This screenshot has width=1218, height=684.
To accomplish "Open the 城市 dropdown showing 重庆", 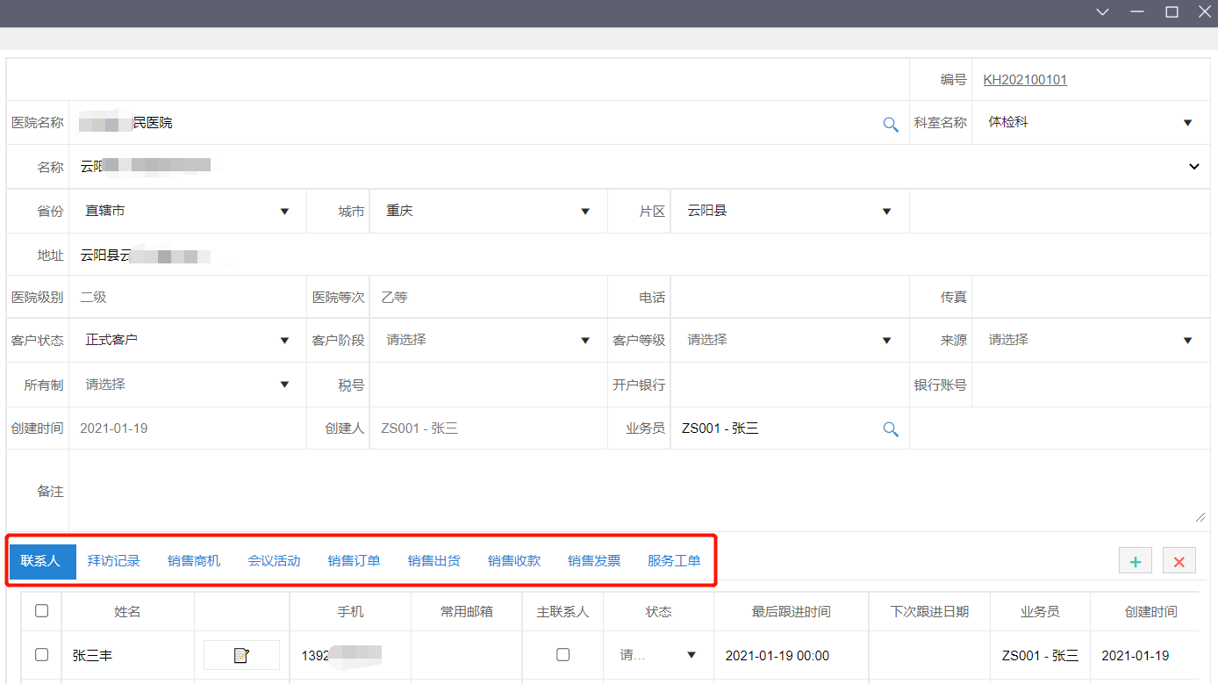I will click(x=585, y=211).
